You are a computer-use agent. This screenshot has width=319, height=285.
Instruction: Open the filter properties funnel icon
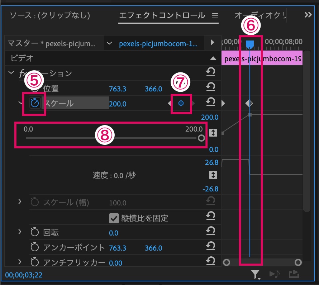pyautogui.click(x=256, y=274)
